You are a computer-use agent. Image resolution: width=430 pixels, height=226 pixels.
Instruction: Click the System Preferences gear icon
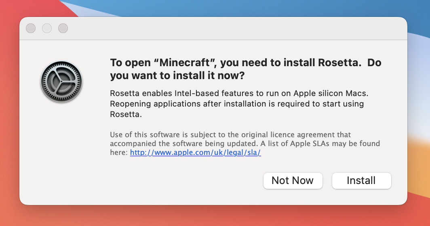click(61, 82)
